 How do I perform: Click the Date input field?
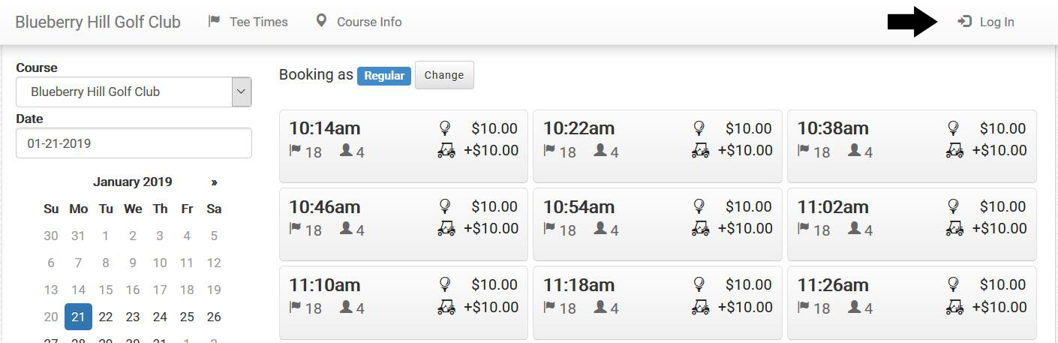point(134,143)
